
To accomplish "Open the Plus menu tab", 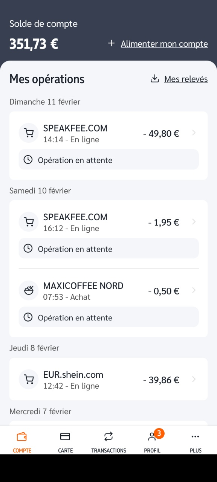I will pos(196,442).
